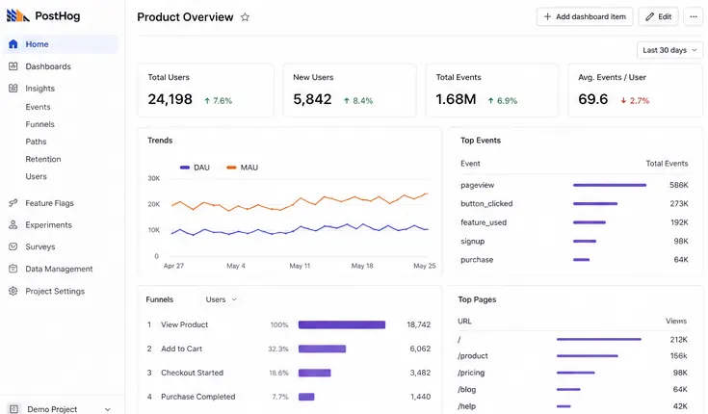708x414 pixels.
Task: Click the Total Events column header
Action: 667,164
